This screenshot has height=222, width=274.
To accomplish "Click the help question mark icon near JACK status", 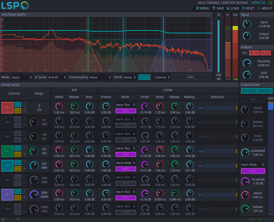I will [x=266, y=219].
